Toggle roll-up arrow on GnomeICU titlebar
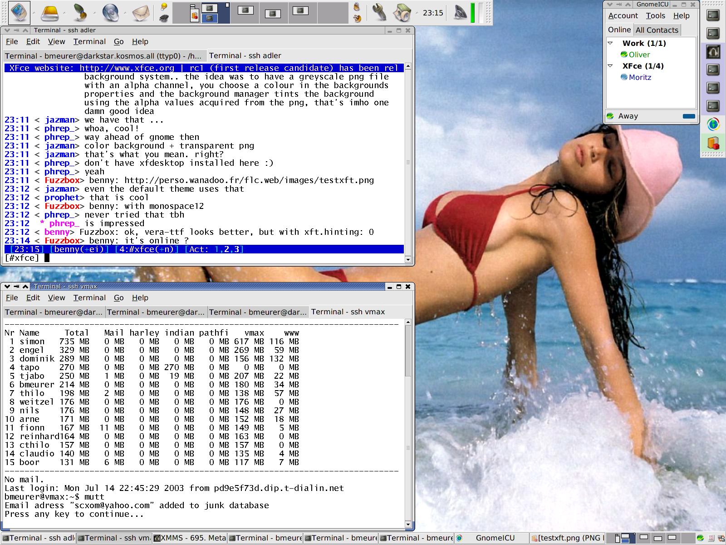 click(628, 5)
